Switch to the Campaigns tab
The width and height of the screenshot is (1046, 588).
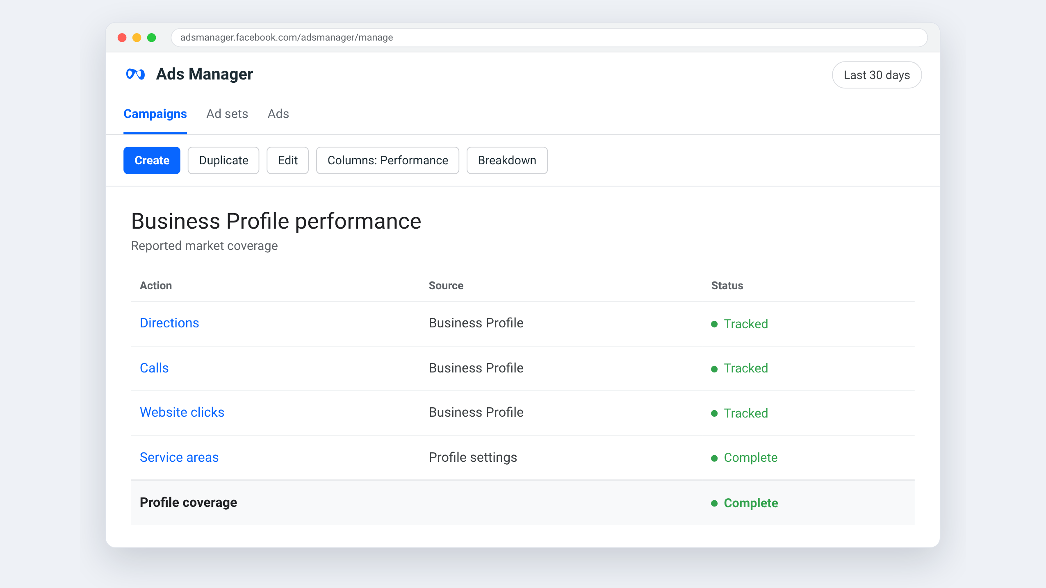click(x=155, y=114)
